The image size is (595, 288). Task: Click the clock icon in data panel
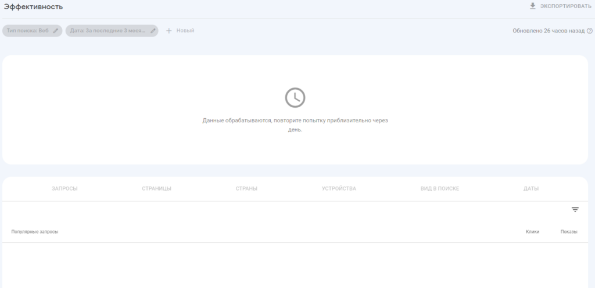tap(295, 97)
